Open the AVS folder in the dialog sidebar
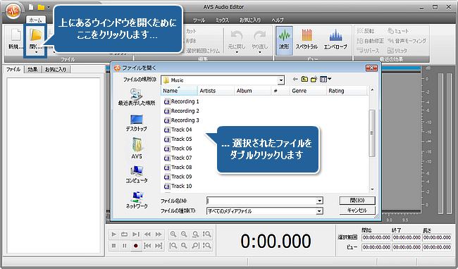458x269 pixels. [137, 148]
